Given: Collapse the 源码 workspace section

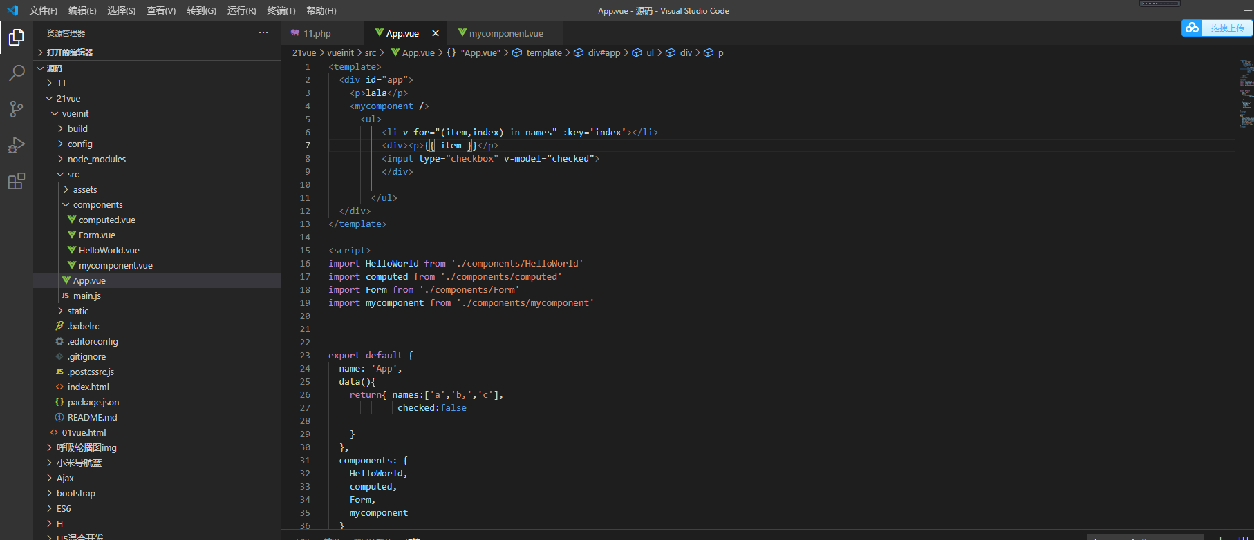Looking at the screenshot, I should point(158,68).
